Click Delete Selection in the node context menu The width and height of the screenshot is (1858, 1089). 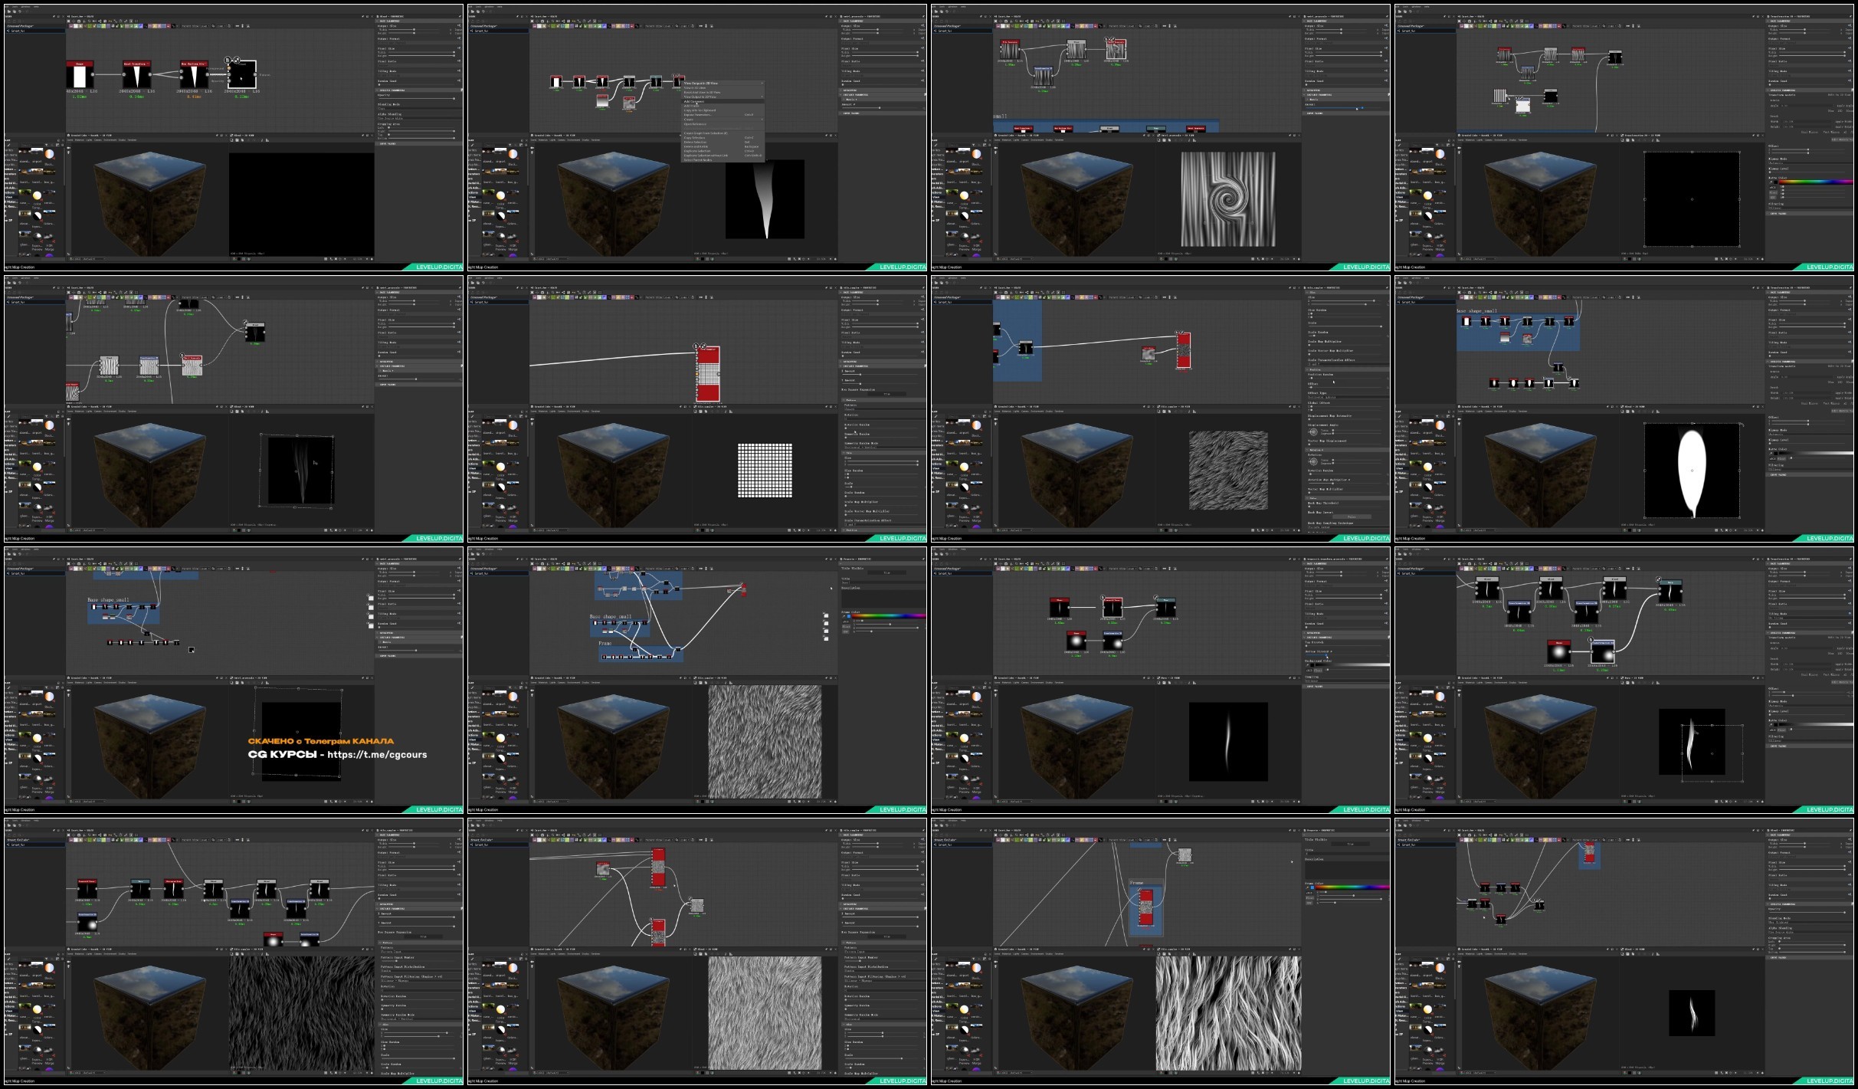pyautogui.click(x=723, y=143)
